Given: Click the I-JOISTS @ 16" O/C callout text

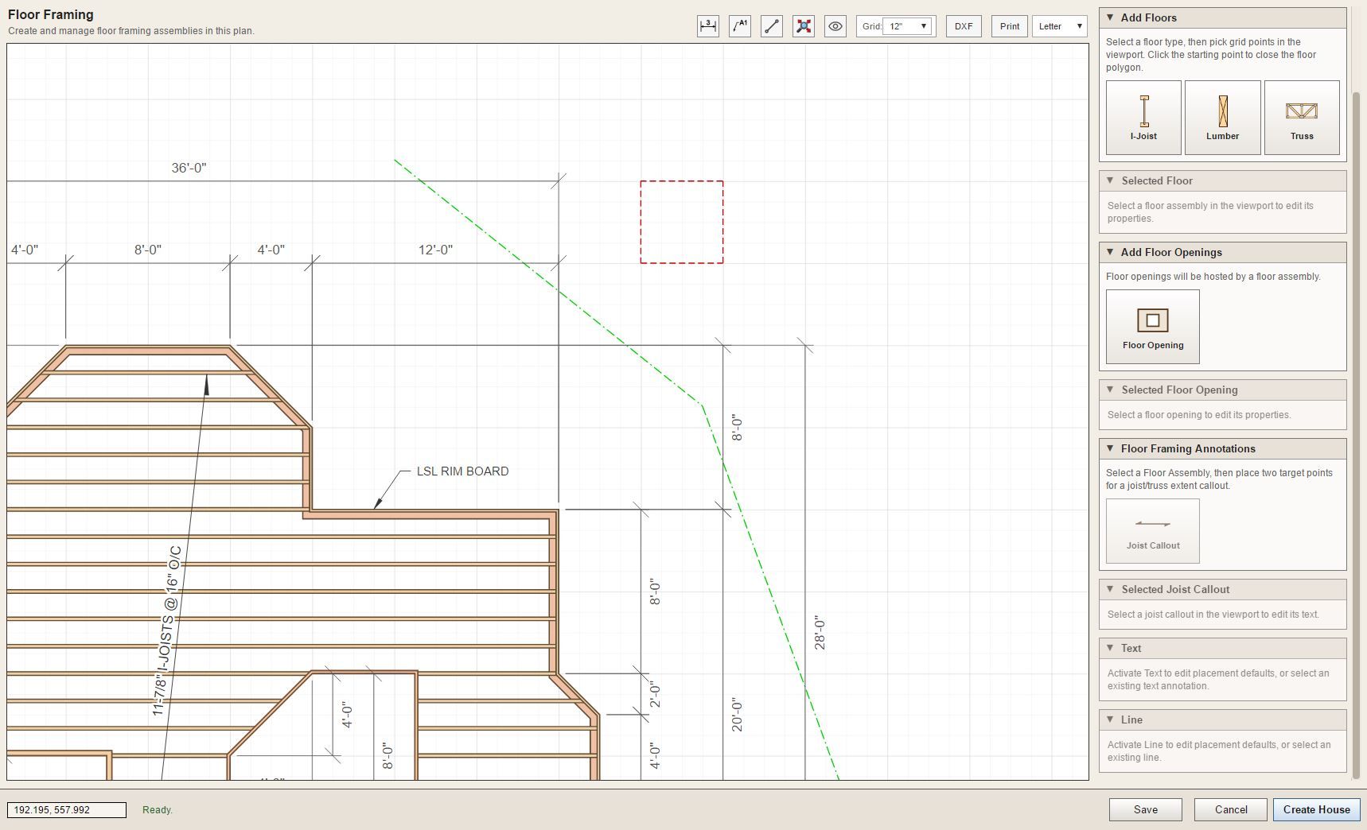Looking at the screenshot, I should 167,631.
